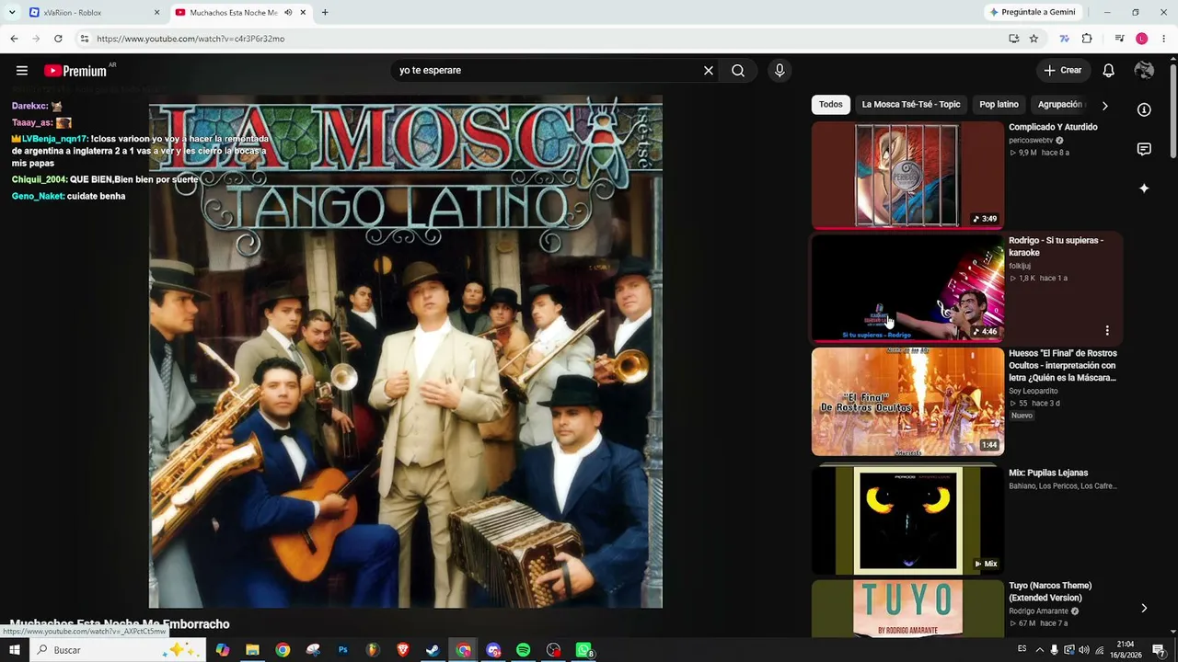Bookmark this page with star icon
1178x662 pixels.
tap(1034, 39)
